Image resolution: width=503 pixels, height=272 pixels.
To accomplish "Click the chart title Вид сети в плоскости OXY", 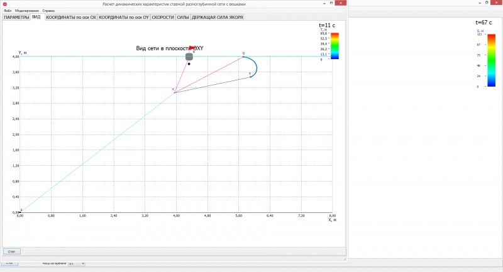I will (x=170, y=48).
